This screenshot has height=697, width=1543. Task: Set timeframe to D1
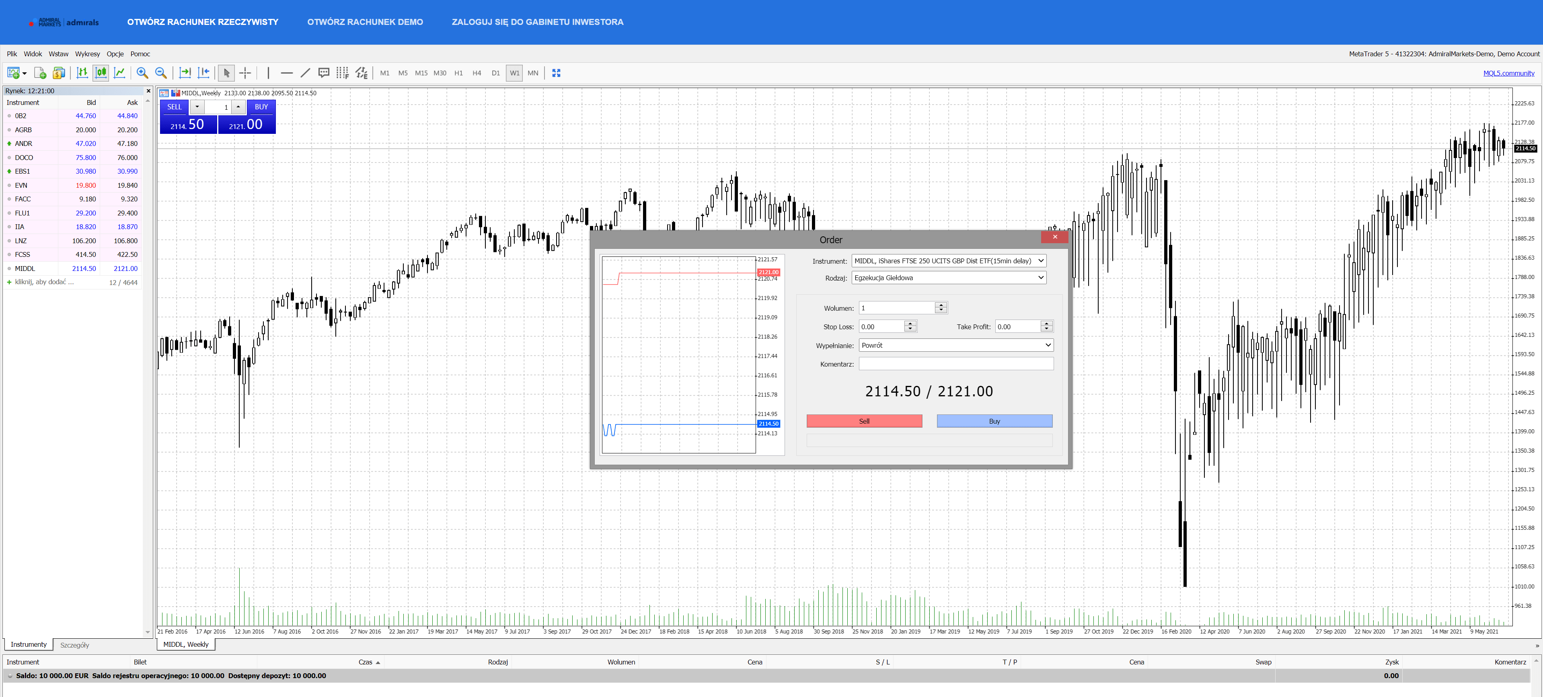coord(495,73)
